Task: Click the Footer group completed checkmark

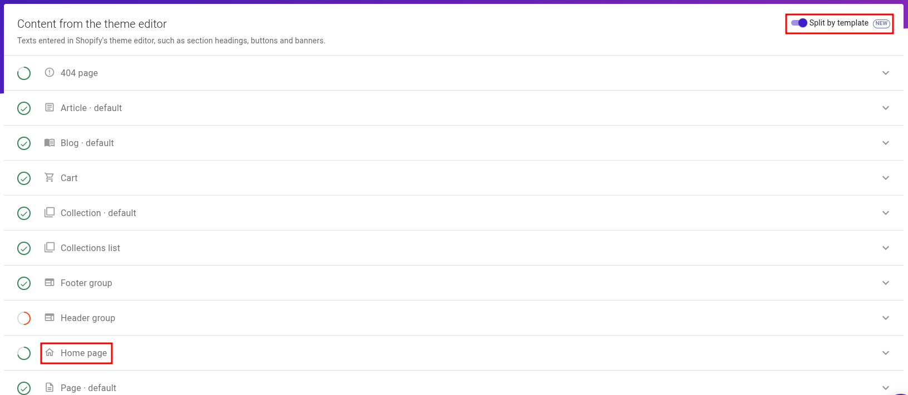Action: click(x=24, y=283)
